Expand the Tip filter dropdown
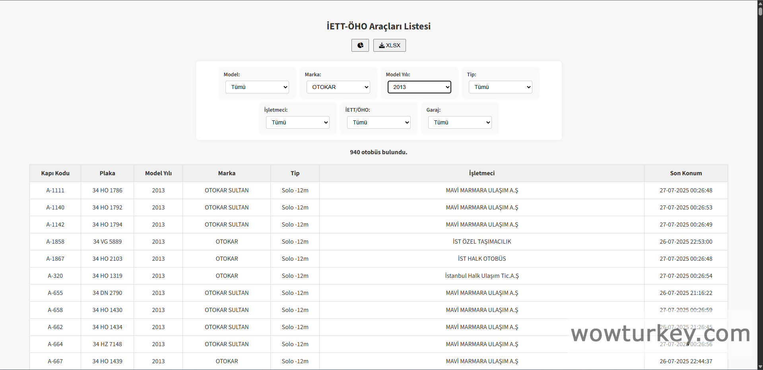Viewport: 763px width, 370px height. pyautogui.click(x=500, y=87)
